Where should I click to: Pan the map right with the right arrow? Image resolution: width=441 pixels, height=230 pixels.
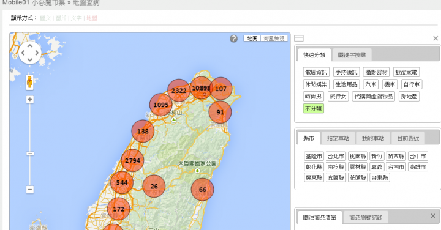[x=37, y=53]
